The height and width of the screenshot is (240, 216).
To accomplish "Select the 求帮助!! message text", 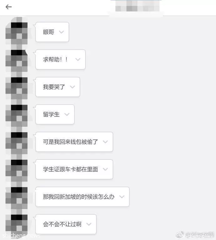I will (55, 59).
